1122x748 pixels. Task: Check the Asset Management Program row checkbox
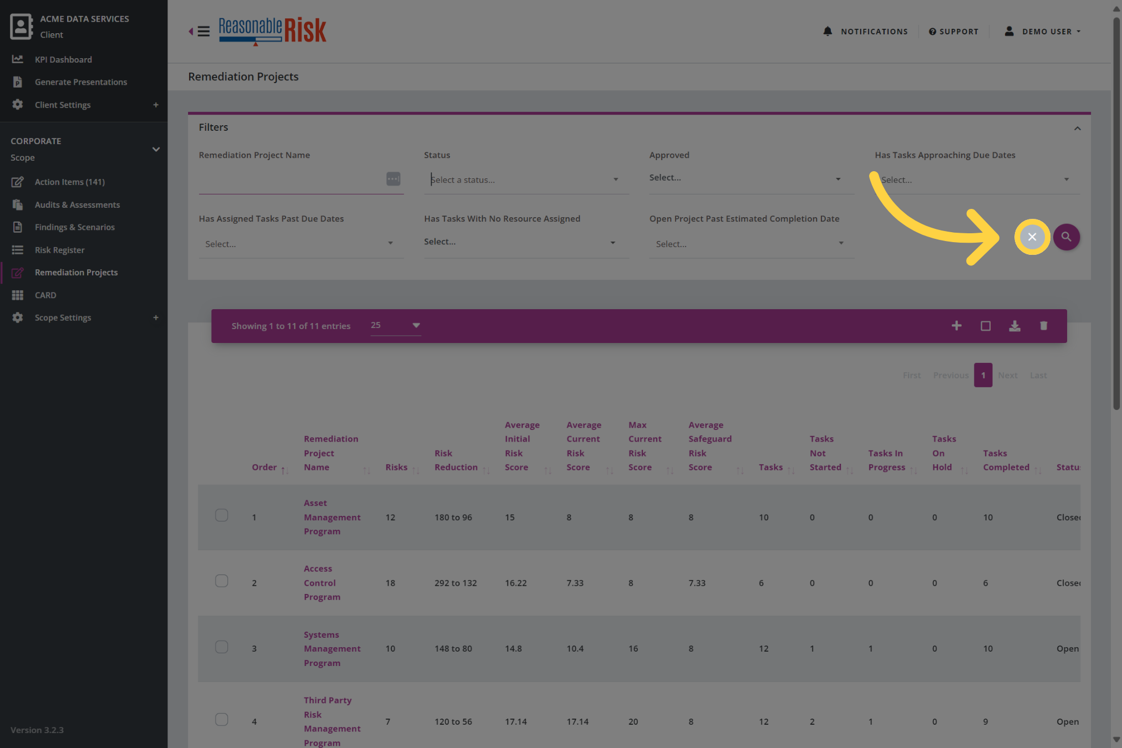[221, 515]
